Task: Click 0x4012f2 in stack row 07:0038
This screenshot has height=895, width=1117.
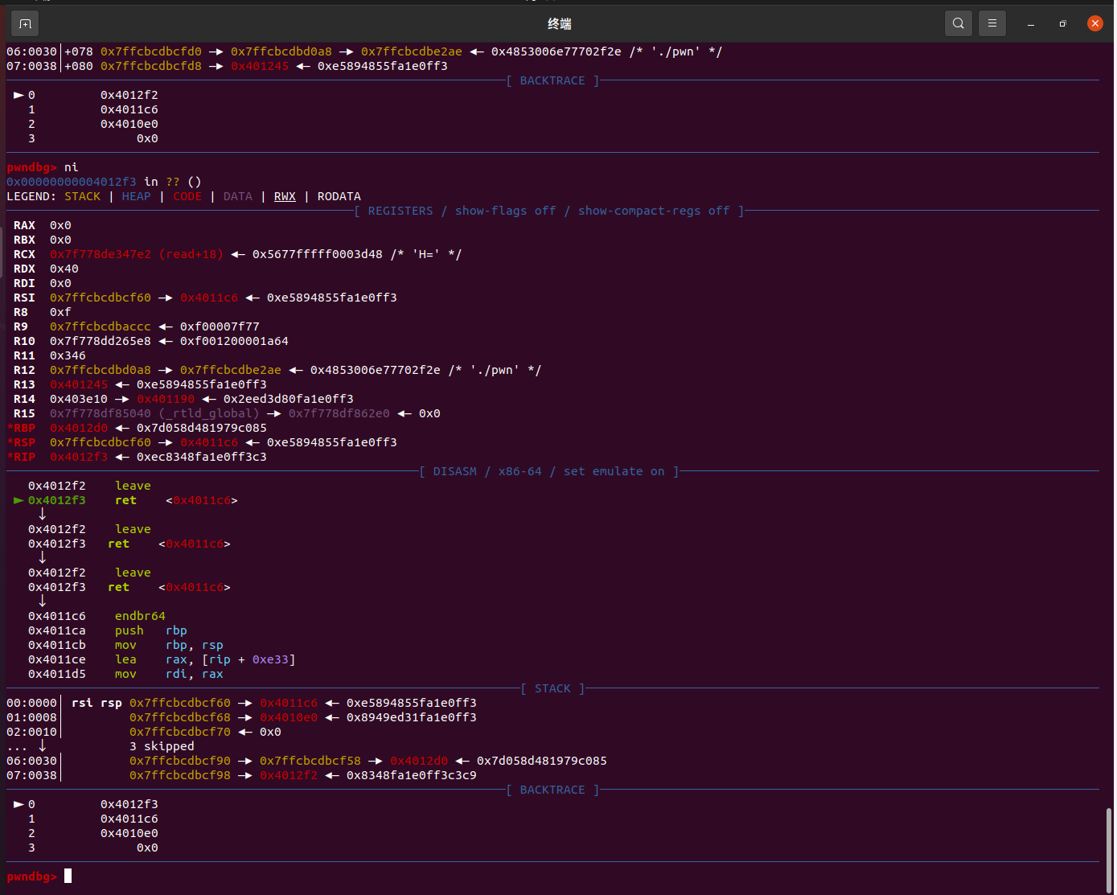Action: pyautogui.click(x=289, y=775)
